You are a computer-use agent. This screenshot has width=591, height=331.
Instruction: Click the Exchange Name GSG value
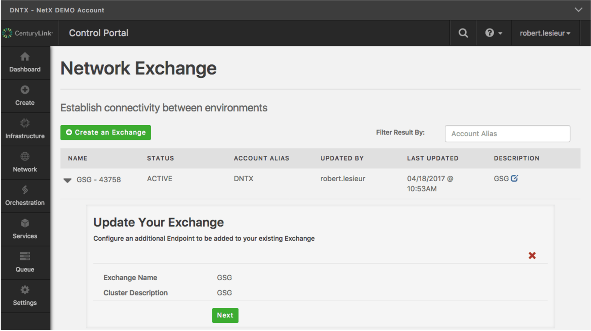coord(224,278)
